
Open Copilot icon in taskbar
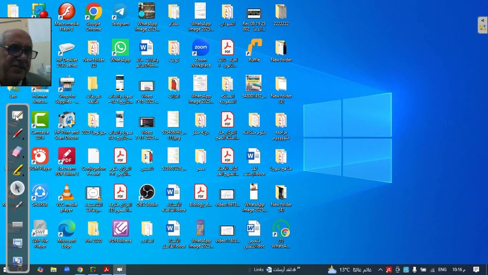click(40, 270)
